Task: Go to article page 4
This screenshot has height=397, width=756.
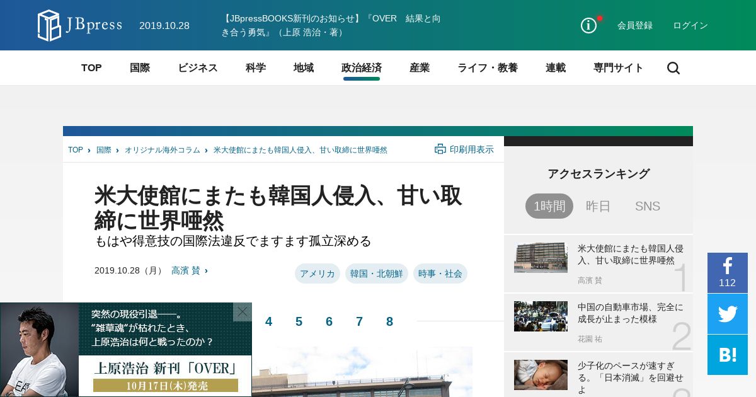Action: [x=268, y=321]
